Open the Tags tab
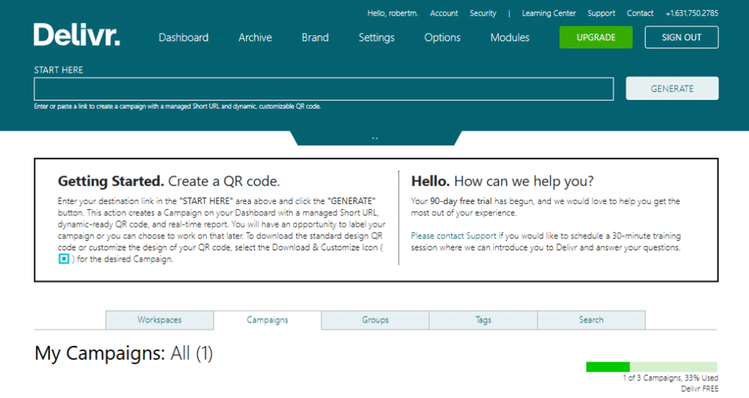This screenshot has width=749, height=398. coord(483,320)
